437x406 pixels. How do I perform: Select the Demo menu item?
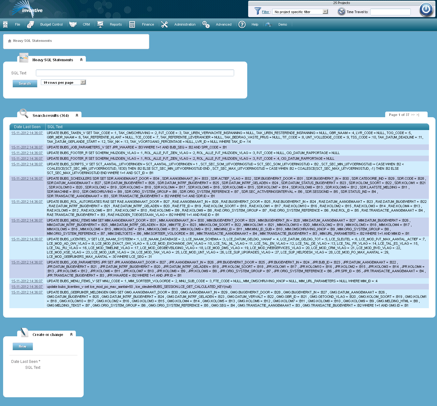282,24
